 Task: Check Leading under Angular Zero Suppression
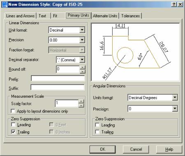click(x=97, y=125)
